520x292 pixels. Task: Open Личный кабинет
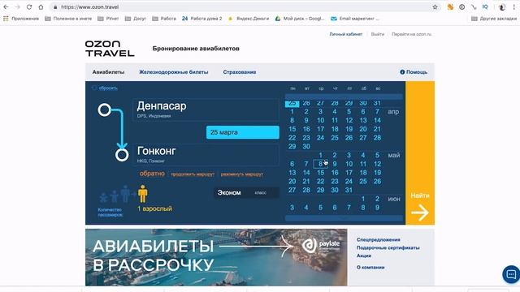(x=346, y=34)
